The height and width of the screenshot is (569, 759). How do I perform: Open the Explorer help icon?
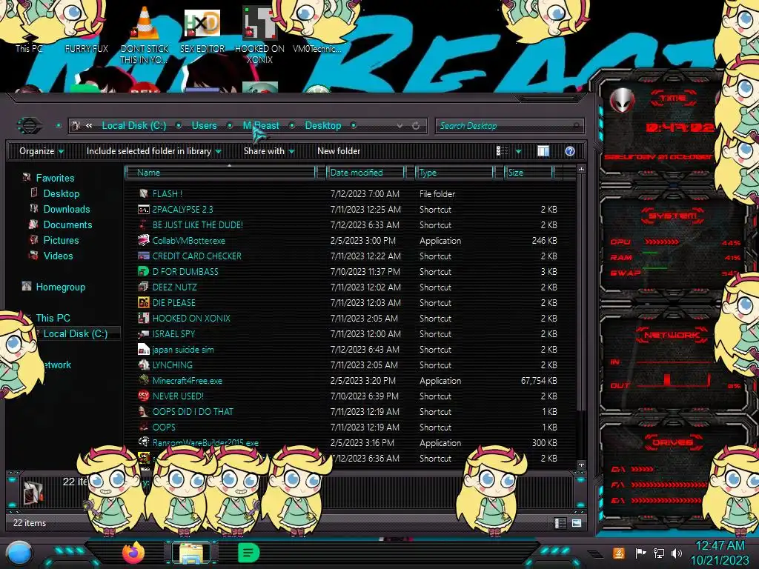pyautogui.click(x=570, y=151)
